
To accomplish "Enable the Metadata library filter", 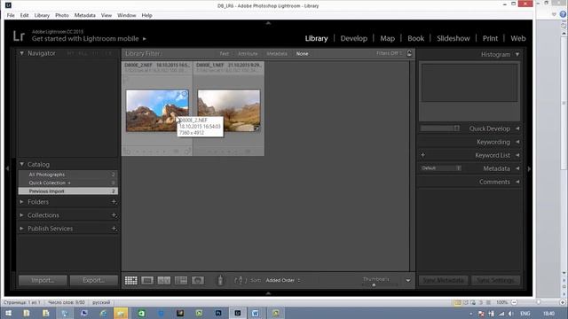I will (277, 53).
